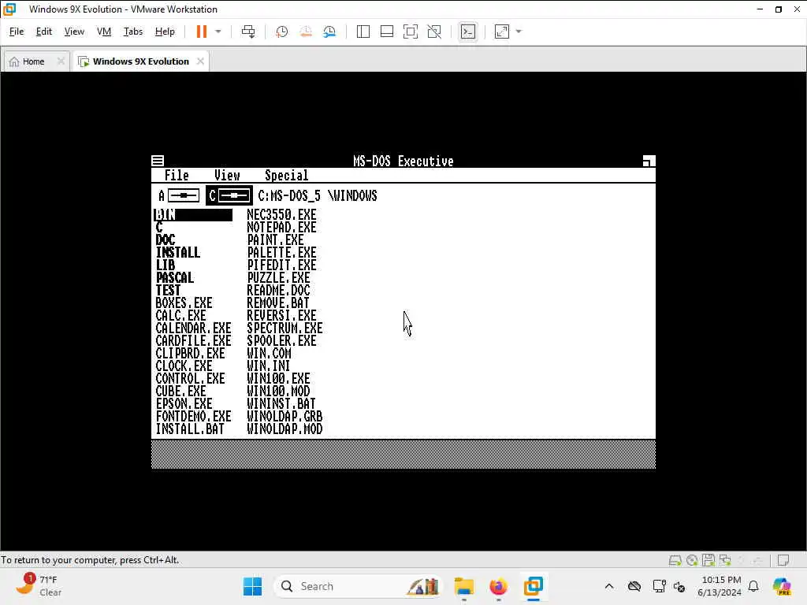Click the CD/DVD drive status icon
Image resolution: width=807 pixels, height=605 pixels.
pos(692,560)
